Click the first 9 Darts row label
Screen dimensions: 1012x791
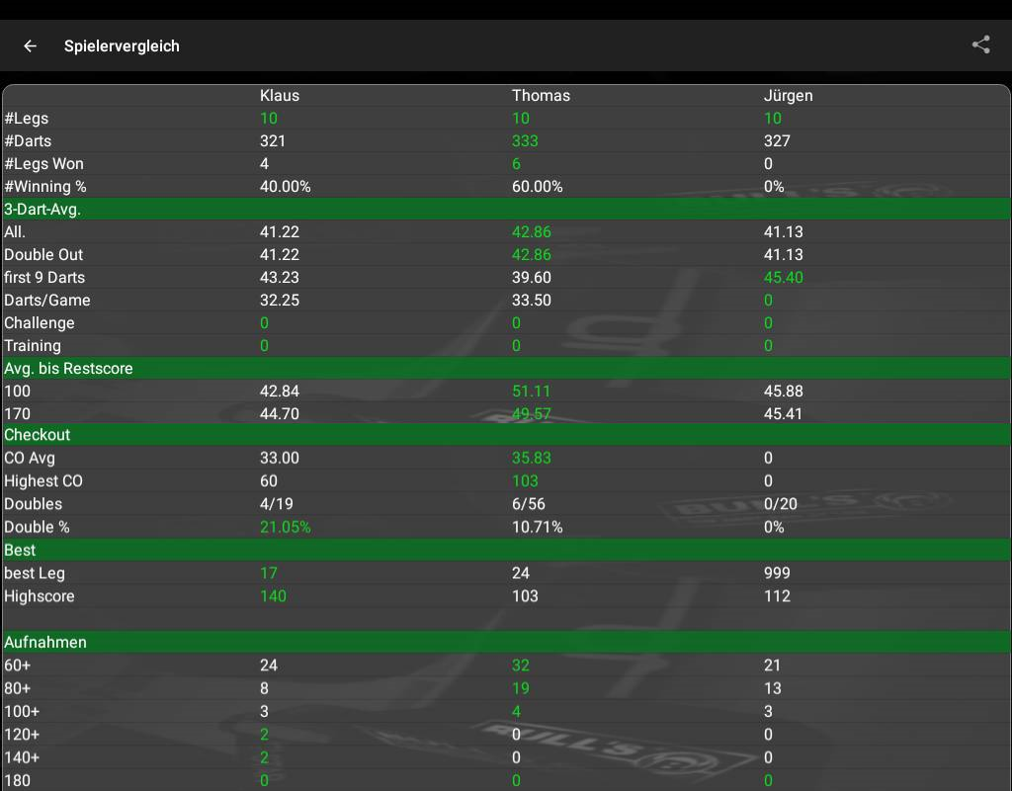pos(45,278)
